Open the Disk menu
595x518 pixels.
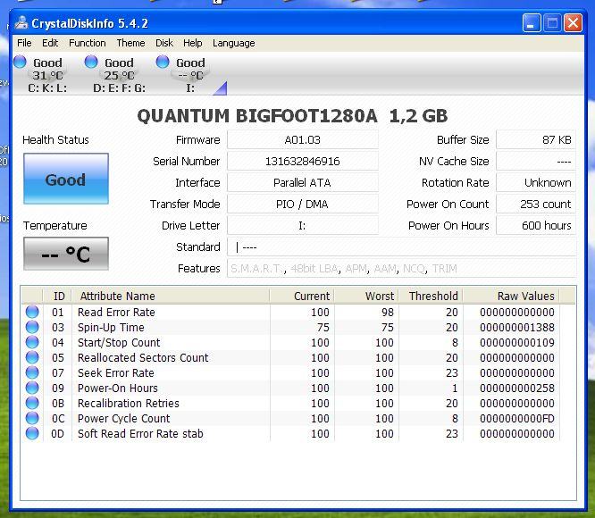click(164, 43)
